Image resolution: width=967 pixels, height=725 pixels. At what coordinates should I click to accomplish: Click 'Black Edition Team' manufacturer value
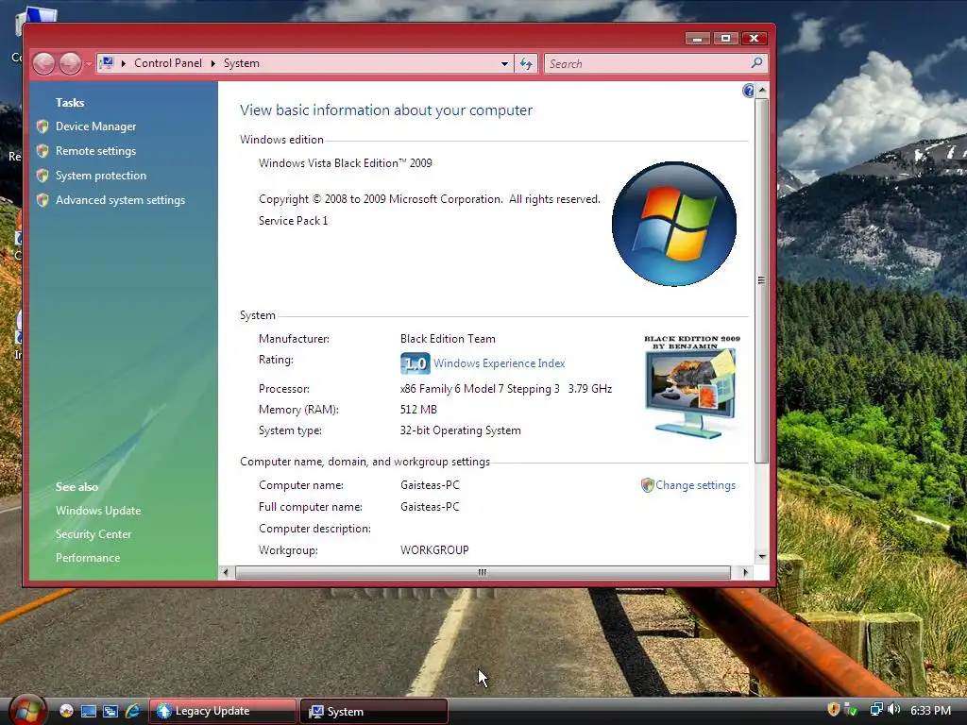[448, 339]
